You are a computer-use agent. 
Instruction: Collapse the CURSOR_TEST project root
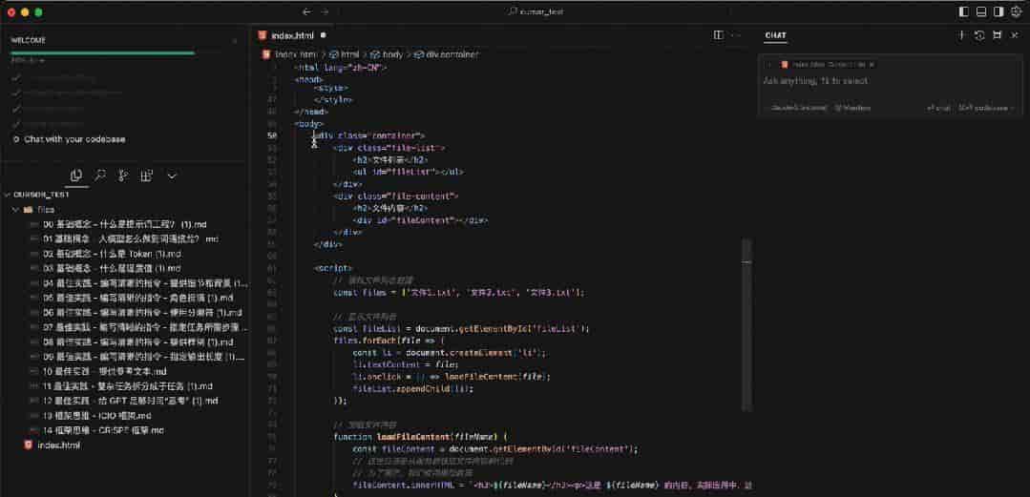8,194
